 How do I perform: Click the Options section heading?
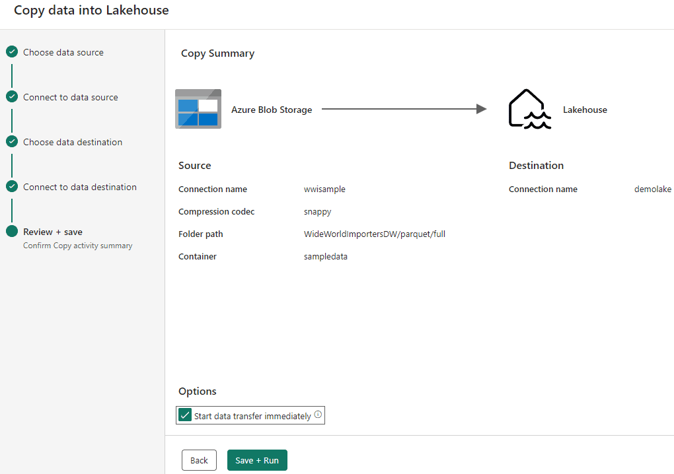coord(198,391)
